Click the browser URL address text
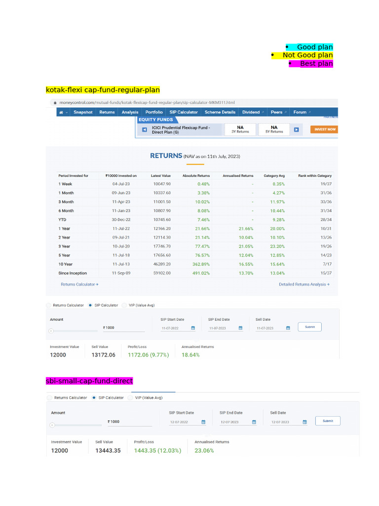This screenshot has width=379, height=506. coord(147,103)
